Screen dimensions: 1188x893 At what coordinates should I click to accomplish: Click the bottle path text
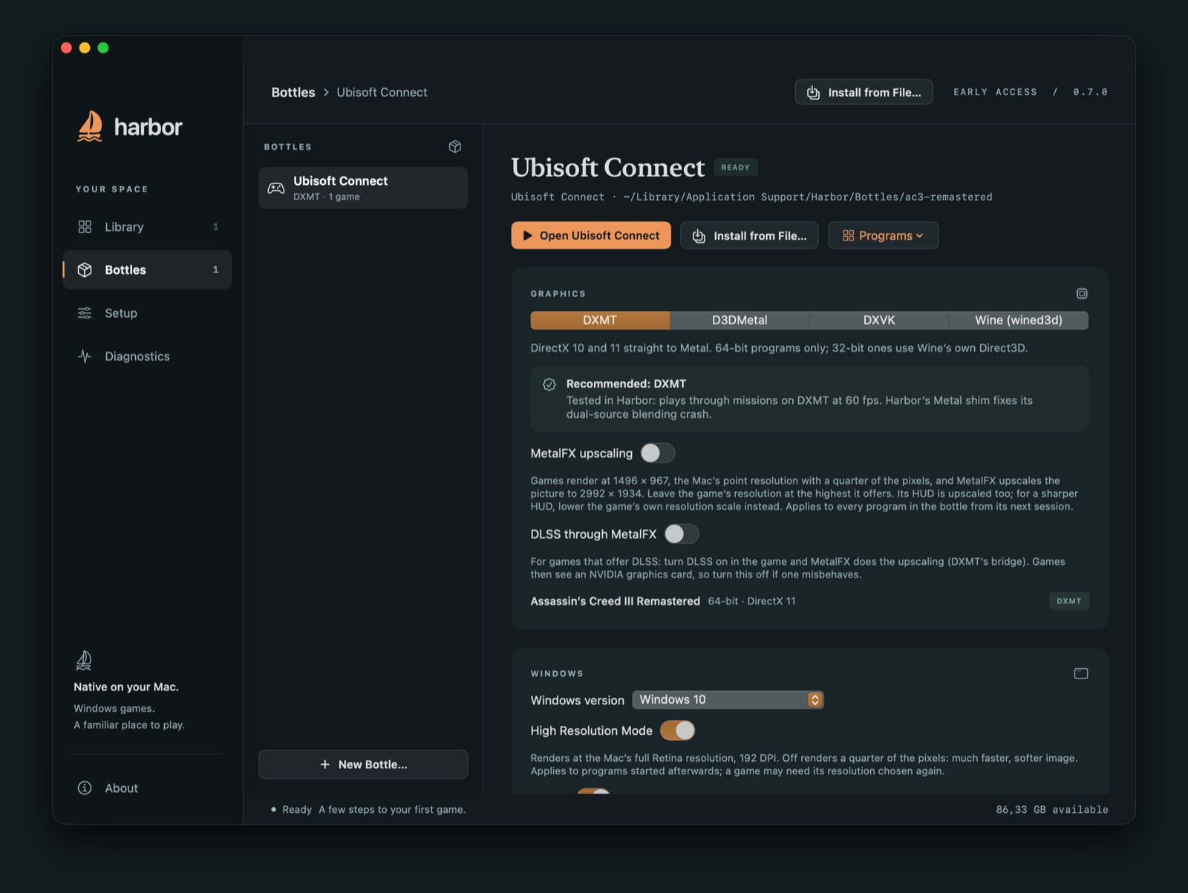808,197
